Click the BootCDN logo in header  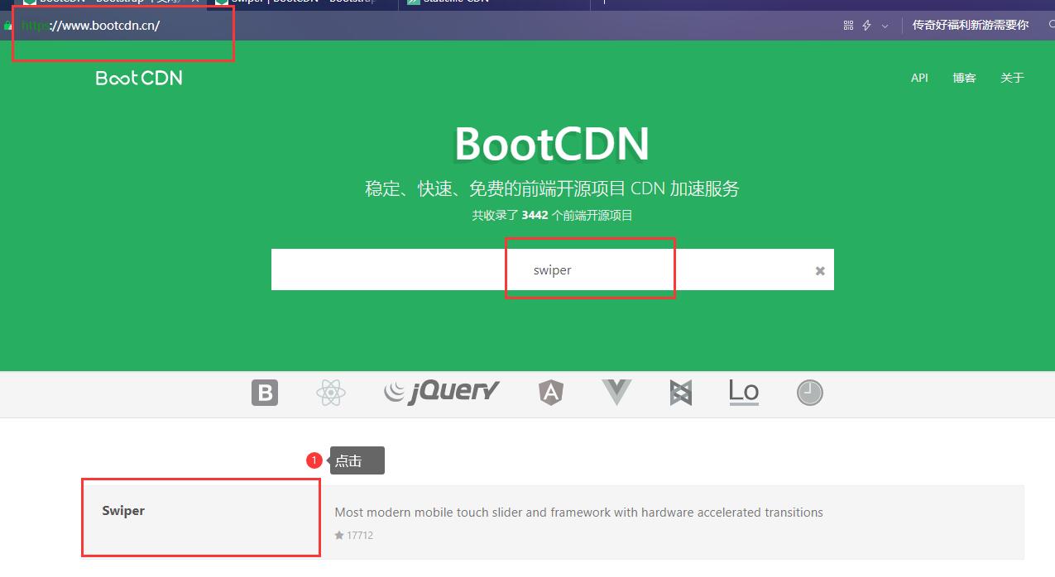coord(139,78)
